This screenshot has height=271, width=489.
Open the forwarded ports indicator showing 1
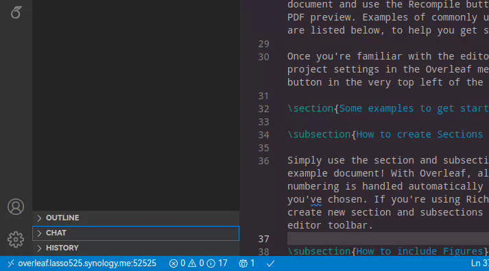(247, 263)
